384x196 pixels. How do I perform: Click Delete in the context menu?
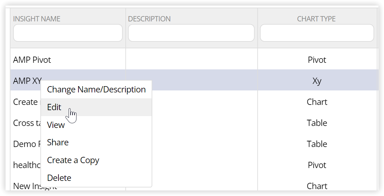[x=59, y=178]
